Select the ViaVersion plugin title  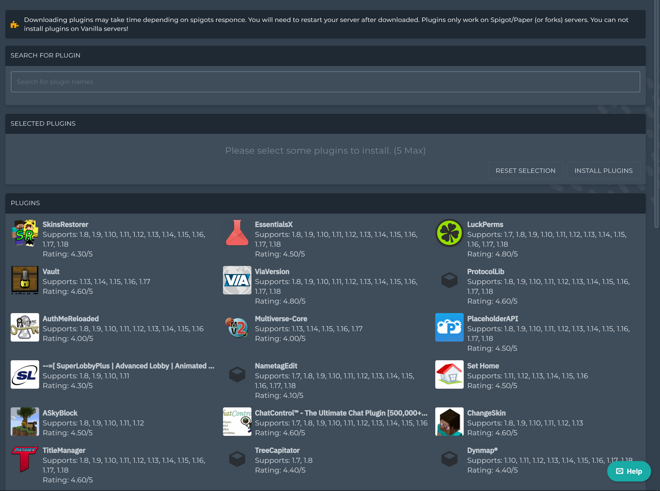(272, 272)
